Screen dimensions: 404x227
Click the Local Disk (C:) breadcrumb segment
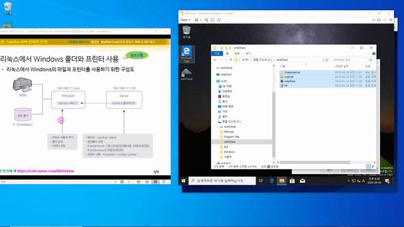pos(263,60)
